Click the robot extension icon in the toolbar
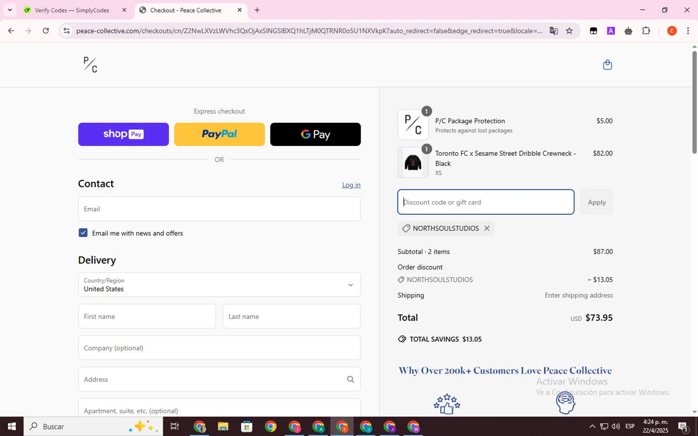 (629, 31)
